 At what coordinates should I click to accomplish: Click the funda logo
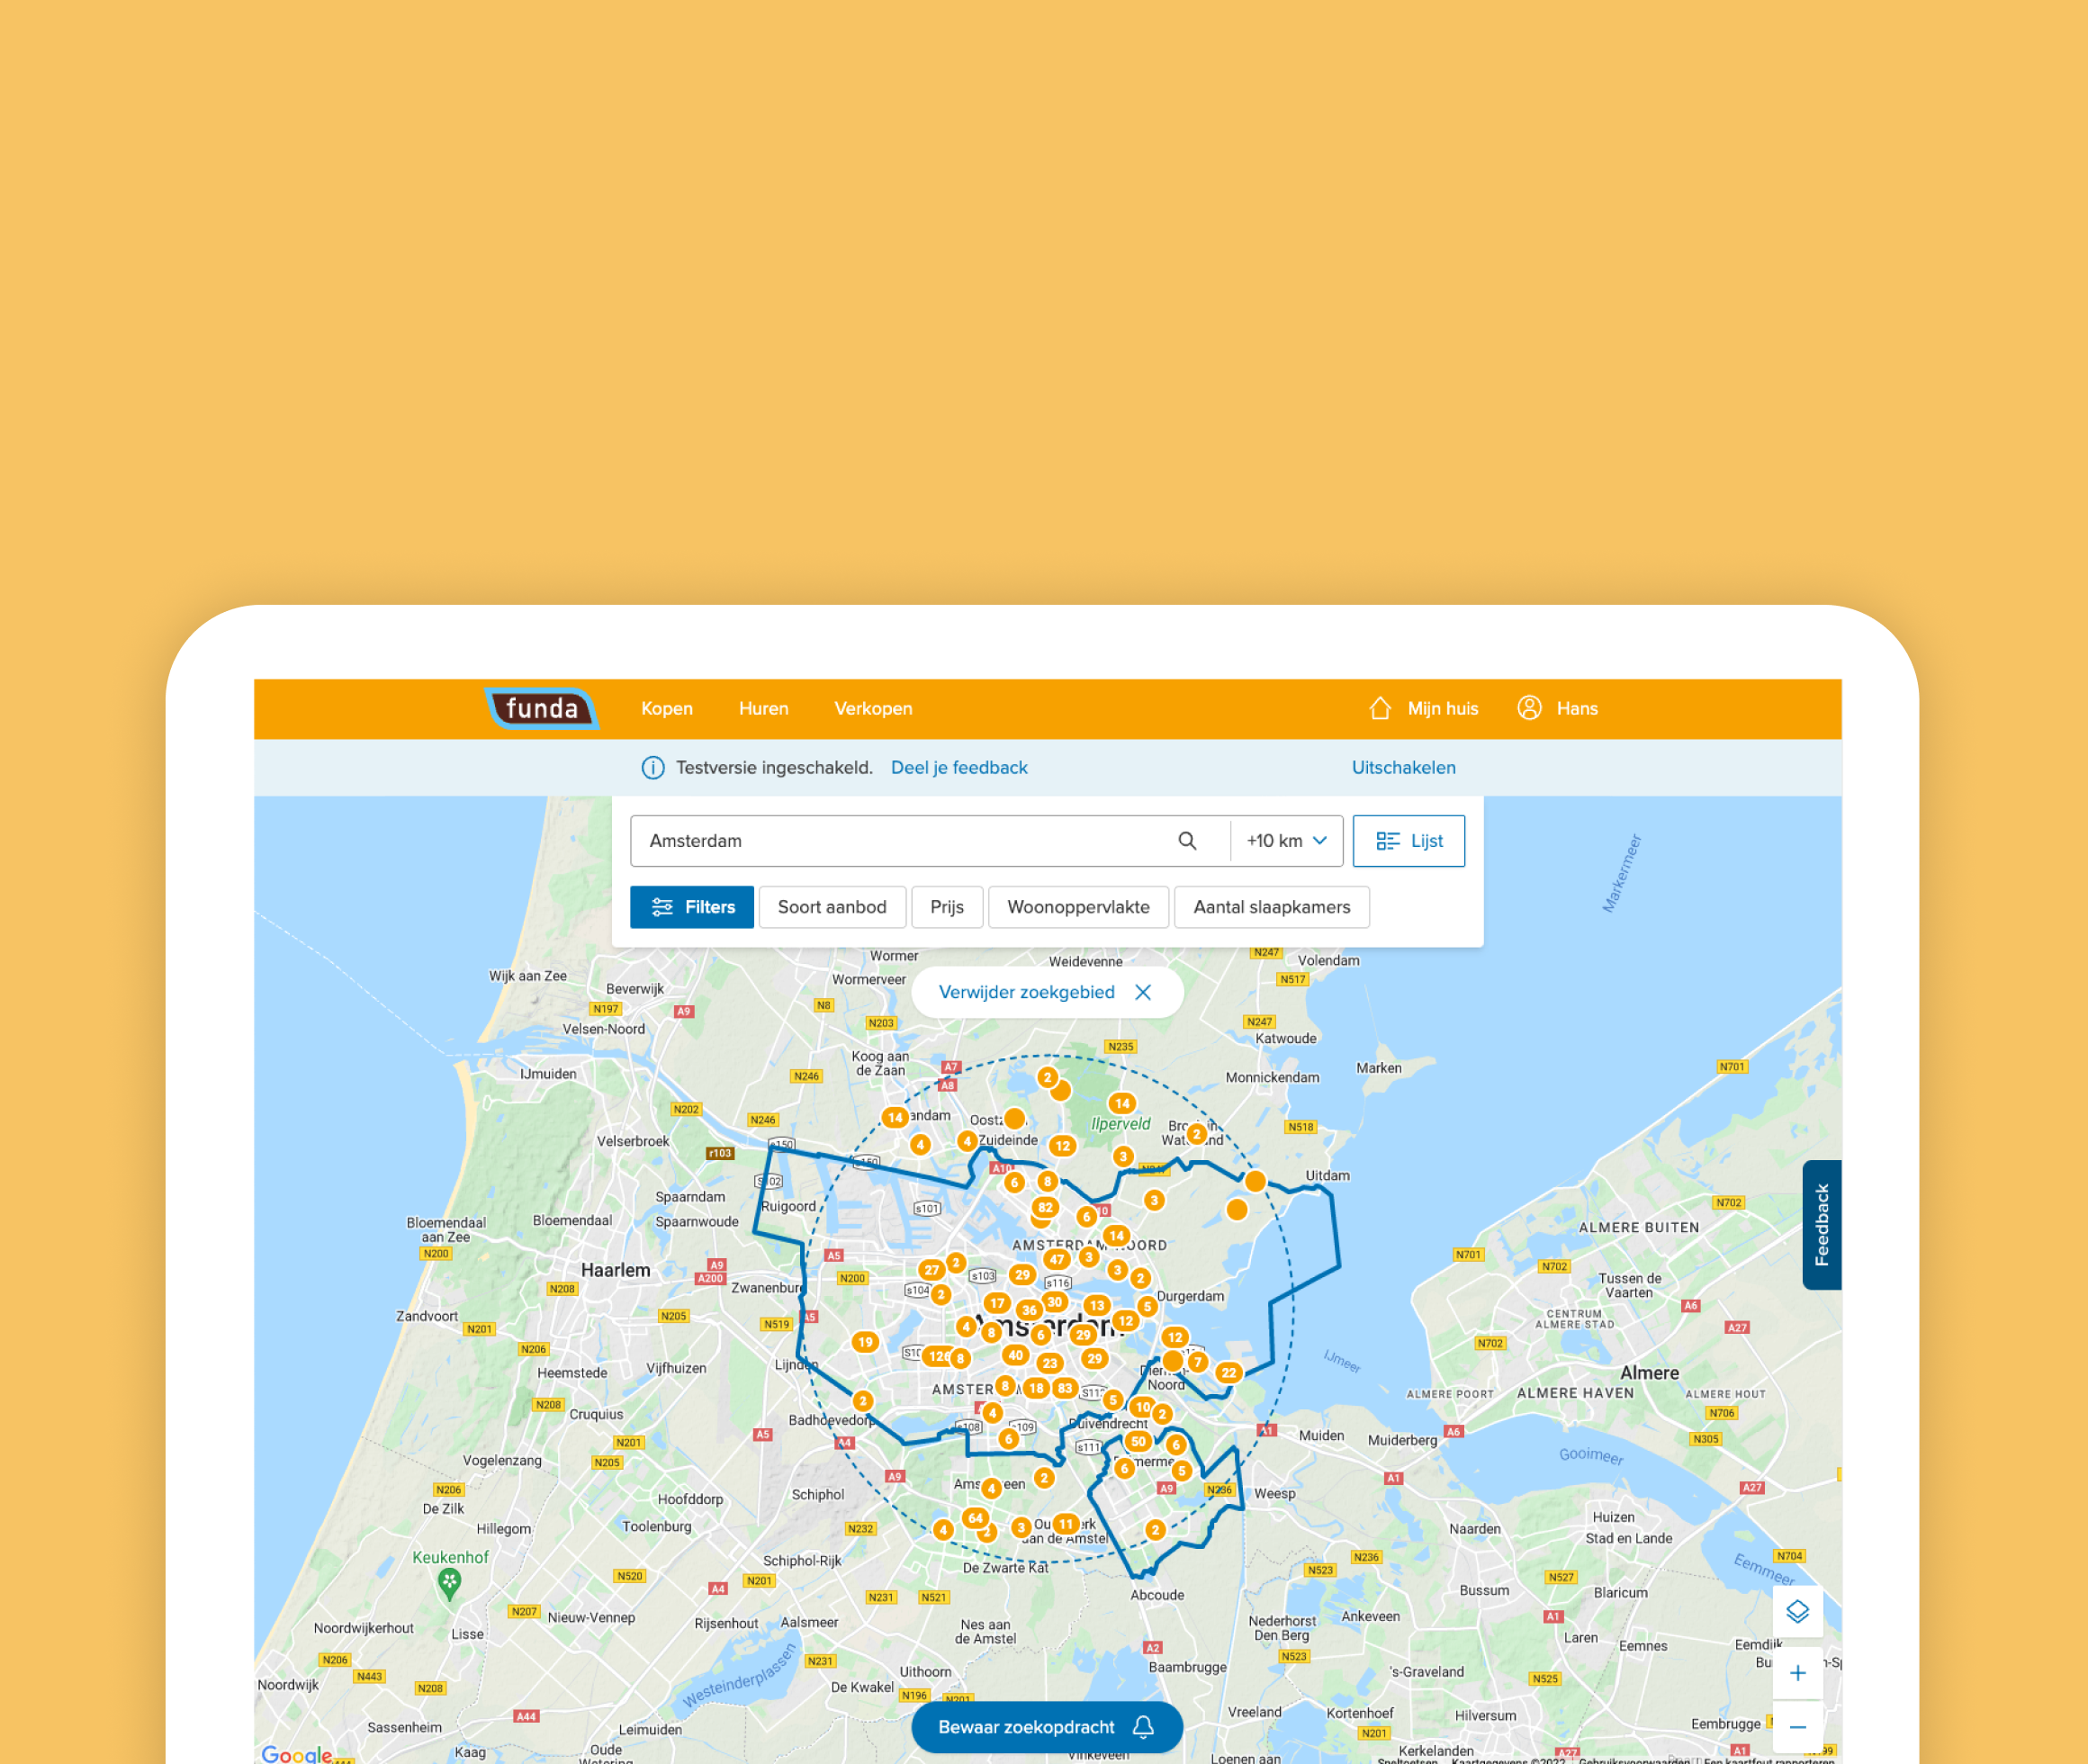coord(541,708)
